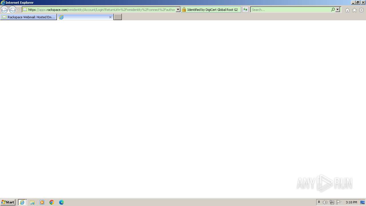Expand the address bar autocomplete dropdown
This screenshot has width=366, height=206.
178,10
